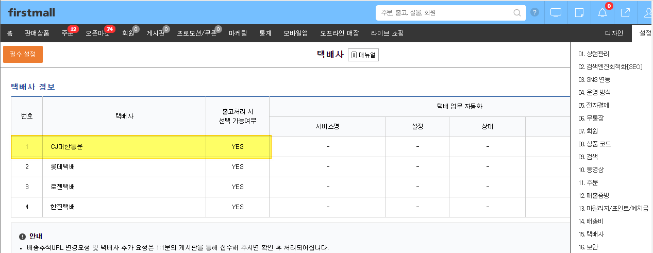Open the 프로모션/쿠폰 menu
653x253 pixels.
coord(197,33)
